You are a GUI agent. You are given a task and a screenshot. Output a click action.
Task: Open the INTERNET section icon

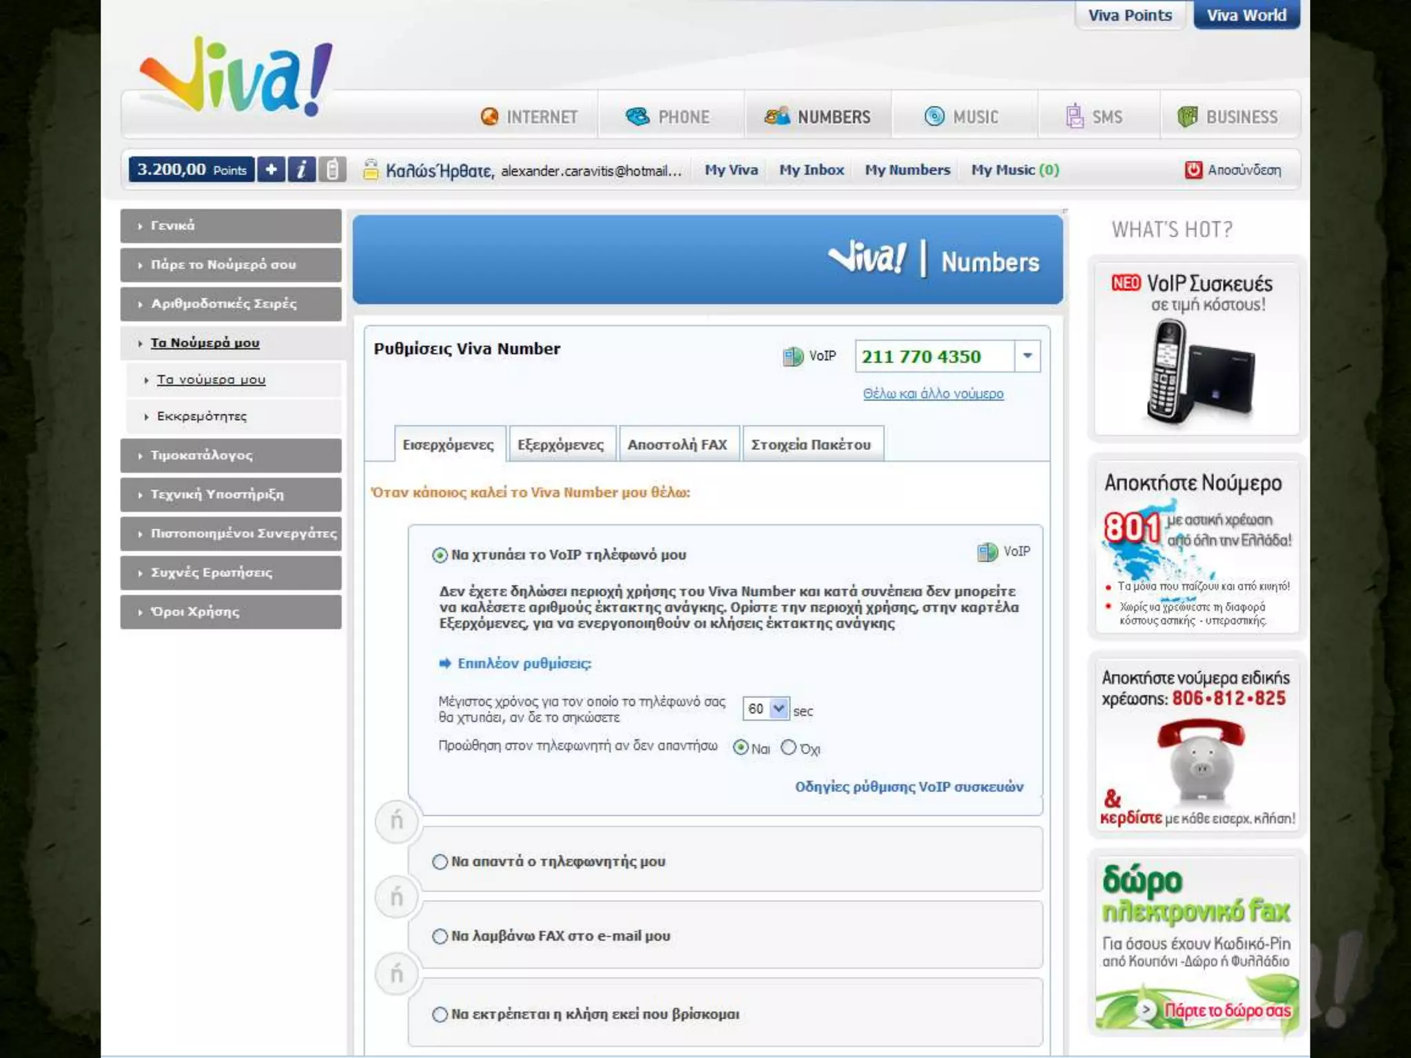490,116
